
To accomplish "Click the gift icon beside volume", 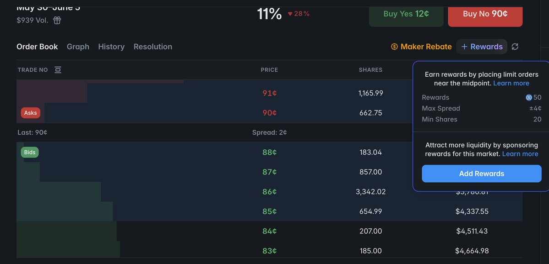I will [x=57, y=20].
